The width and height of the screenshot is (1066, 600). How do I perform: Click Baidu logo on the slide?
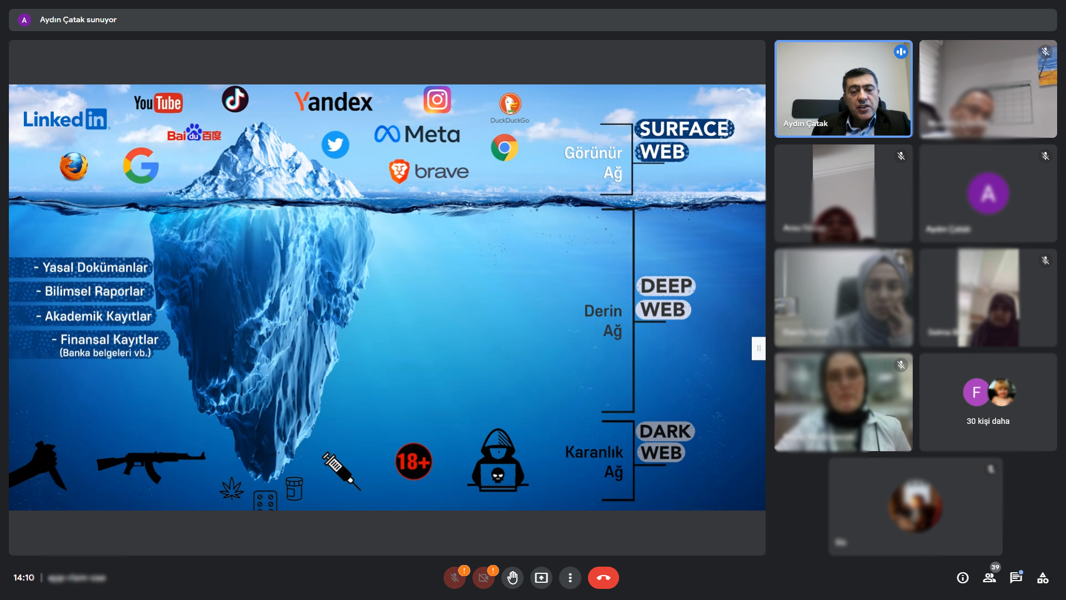194,133
